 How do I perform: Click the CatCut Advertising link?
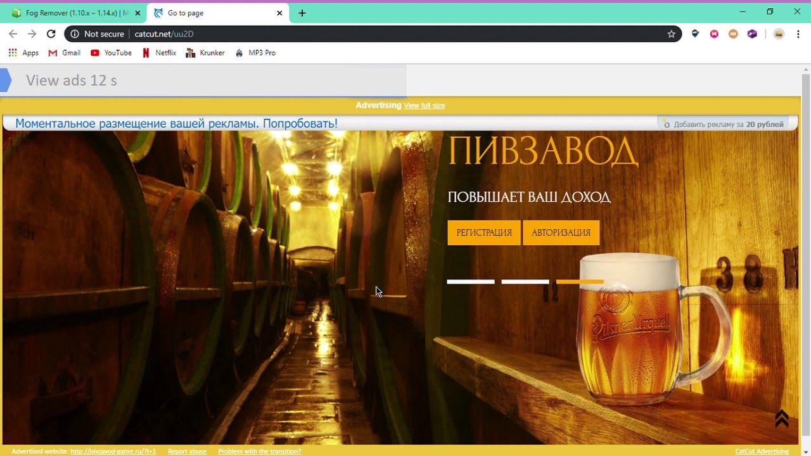tap(762, 452)
